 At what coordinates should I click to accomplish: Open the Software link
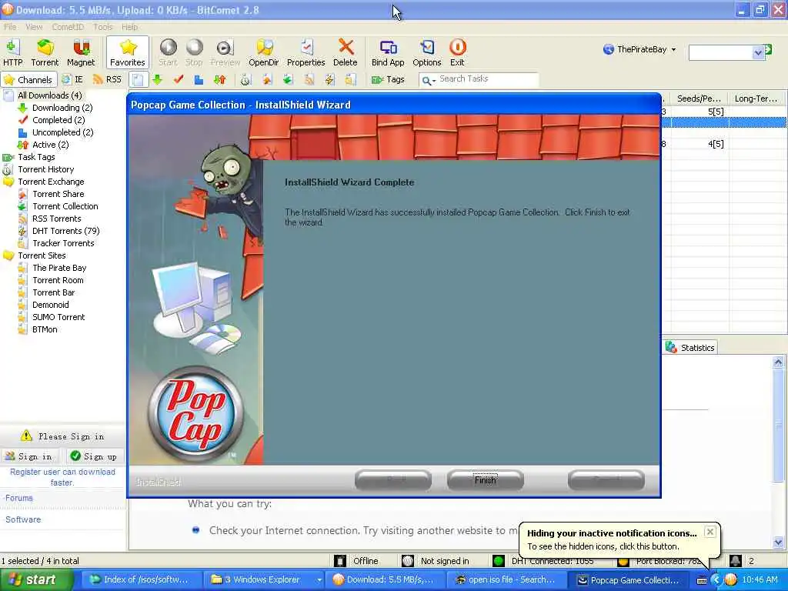coord(23,519)
